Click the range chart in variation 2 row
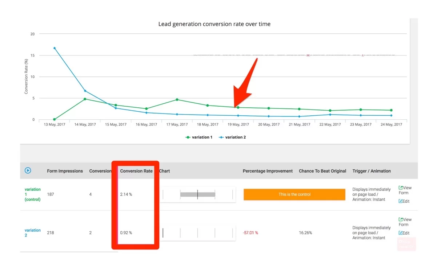 (x=198, y=233)
